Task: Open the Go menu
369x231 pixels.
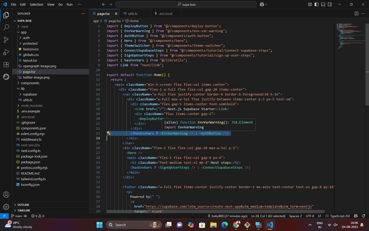Action: pos(60,4)
